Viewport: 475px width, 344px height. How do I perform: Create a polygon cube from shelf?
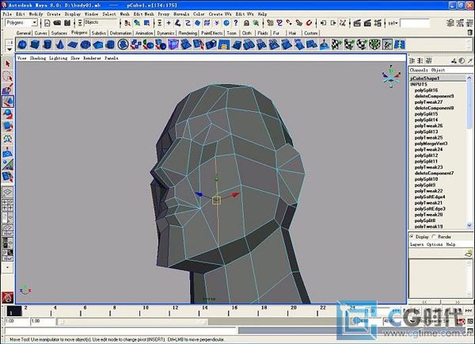click(x=35, y=44)
